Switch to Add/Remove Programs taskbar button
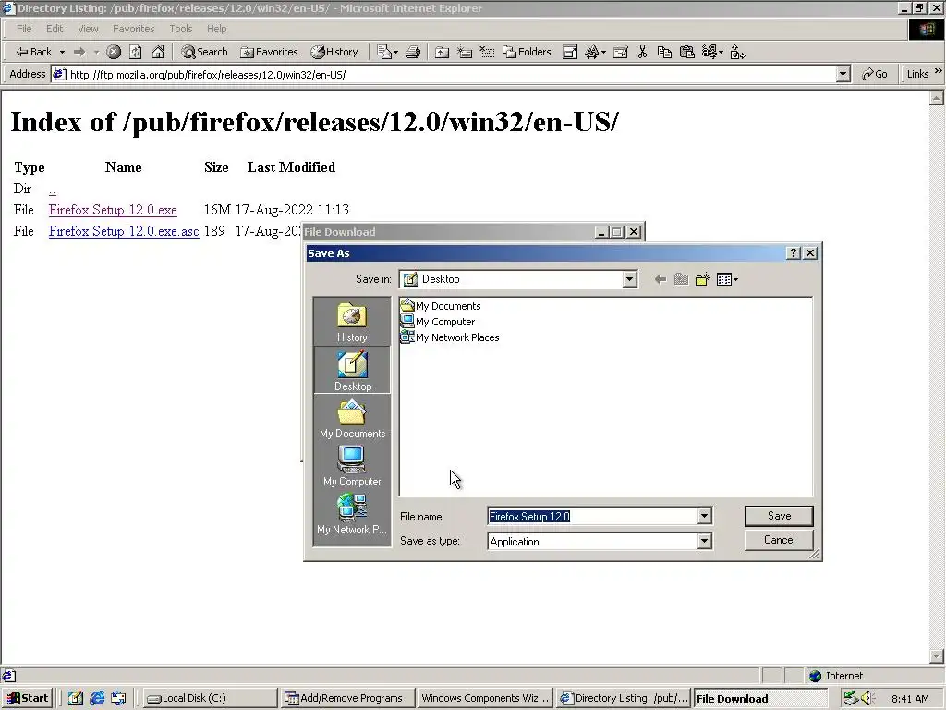946x710 pixels. (347, 698)
